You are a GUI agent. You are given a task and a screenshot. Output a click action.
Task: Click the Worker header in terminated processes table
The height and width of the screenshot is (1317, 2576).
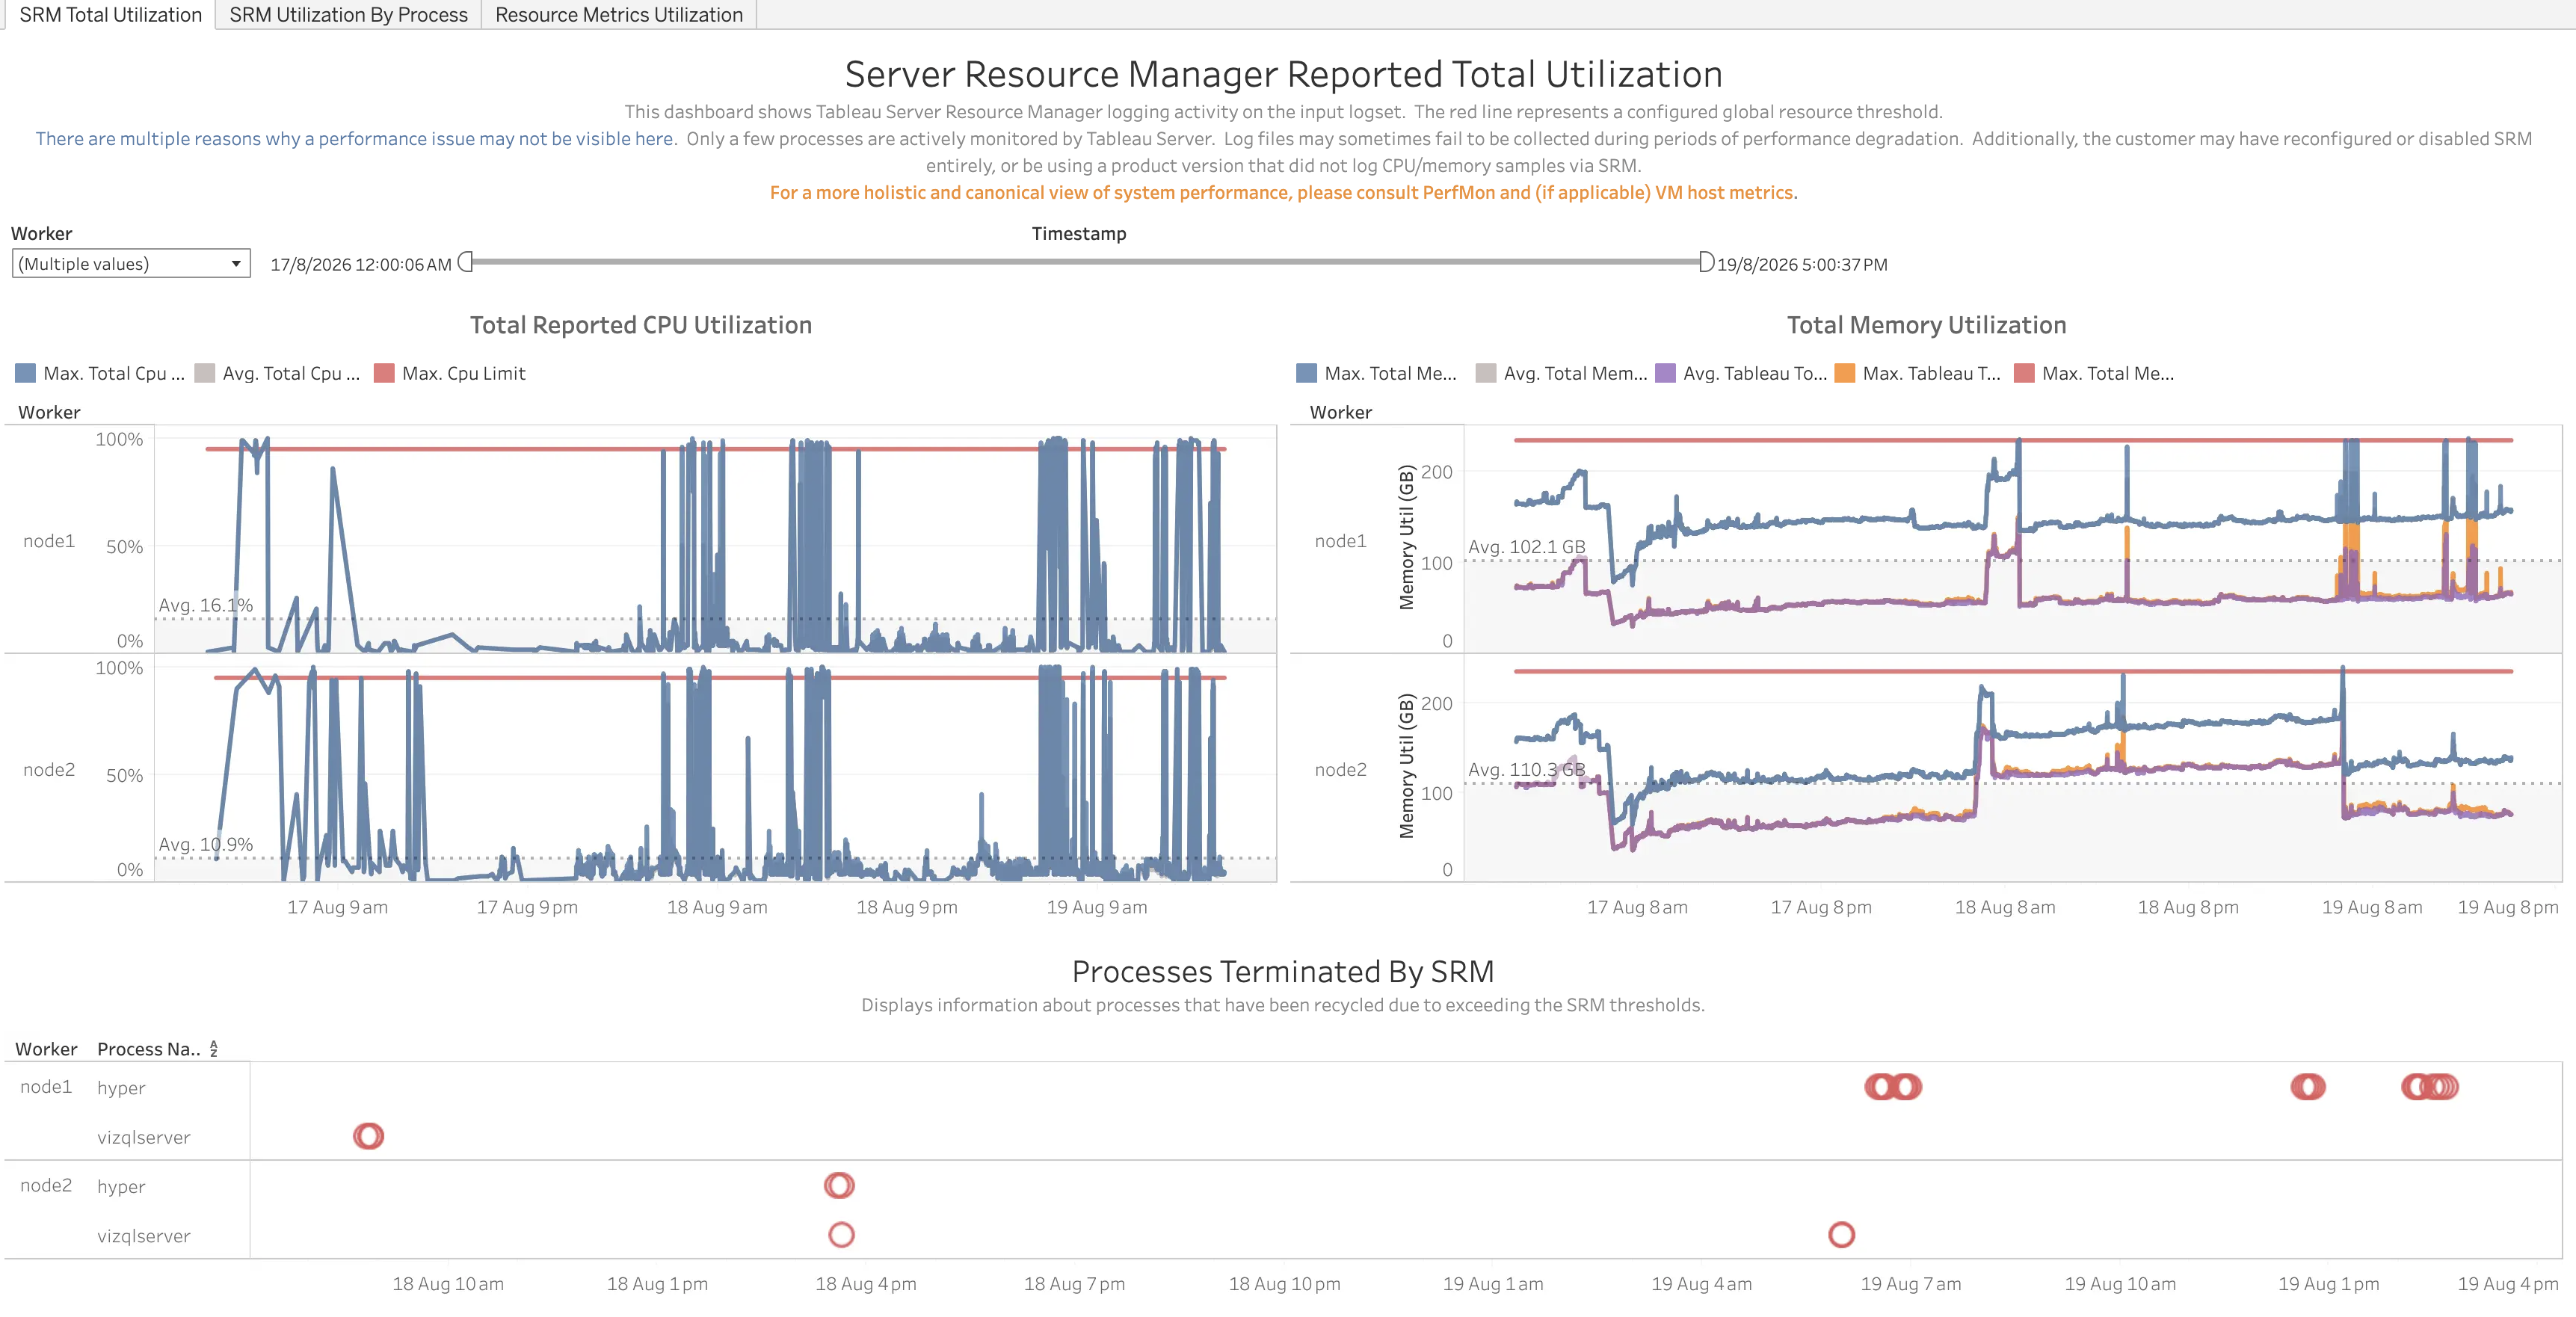[x=46, y=1049]
